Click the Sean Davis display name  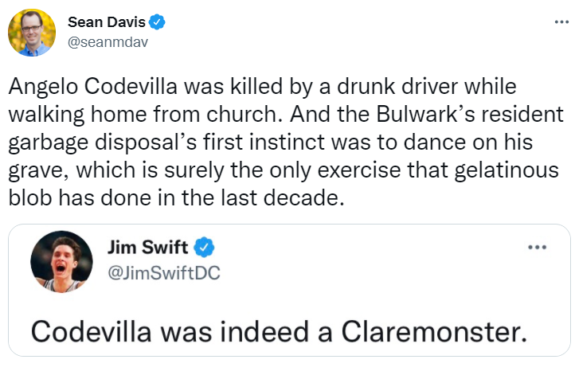(107, 22)
